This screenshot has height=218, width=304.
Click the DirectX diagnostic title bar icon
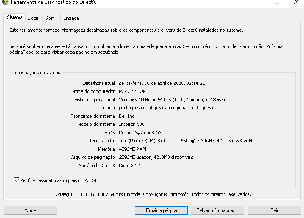(5, 2)
